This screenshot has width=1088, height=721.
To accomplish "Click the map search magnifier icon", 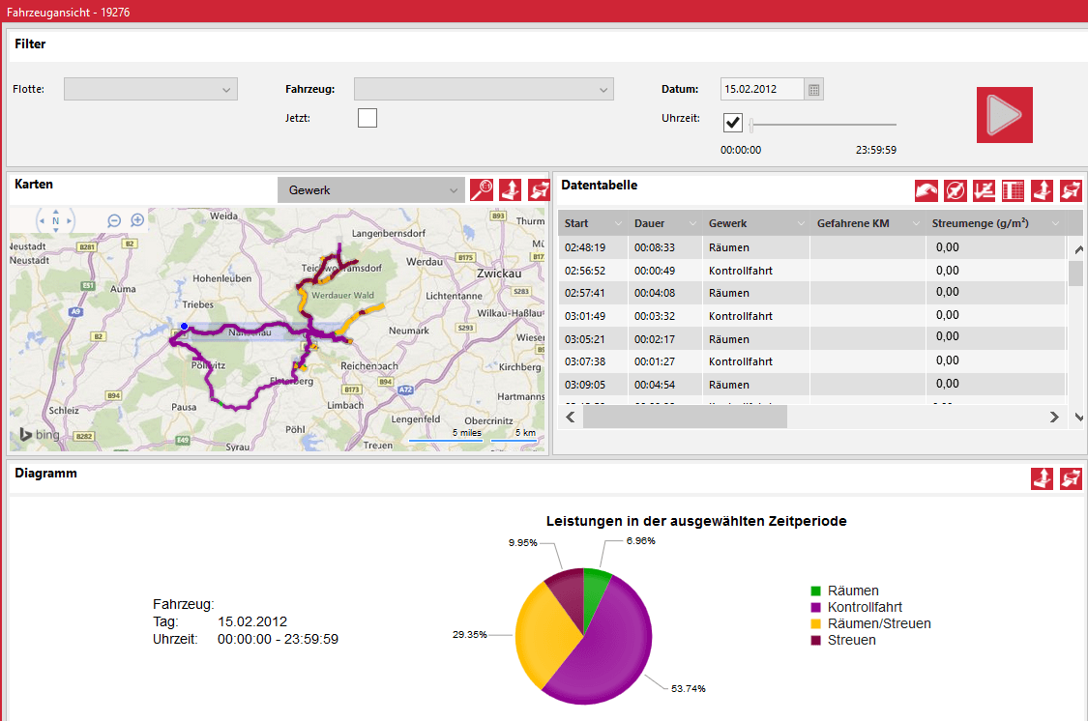I will click(482, 190).
